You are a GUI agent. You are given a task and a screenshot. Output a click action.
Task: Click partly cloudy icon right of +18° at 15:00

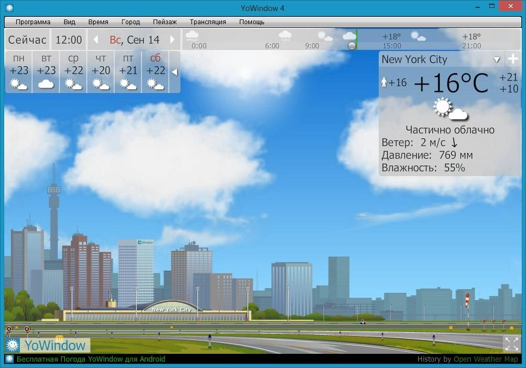pos(418,36)
